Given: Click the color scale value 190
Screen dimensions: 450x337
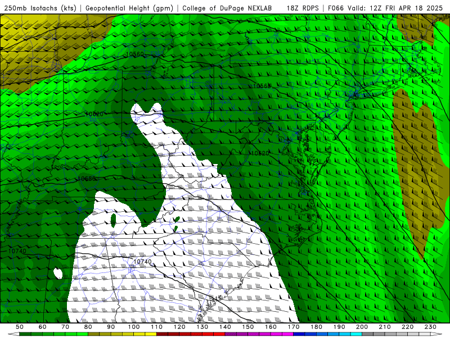Looking at the screenshot, I should click(339, 327).
